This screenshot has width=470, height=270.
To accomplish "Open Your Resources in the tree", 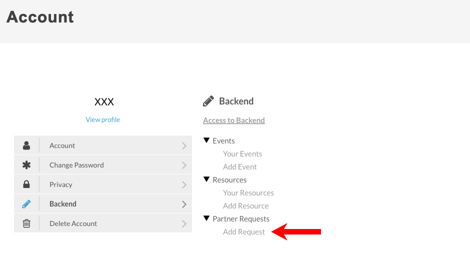I will coord(248,193).
